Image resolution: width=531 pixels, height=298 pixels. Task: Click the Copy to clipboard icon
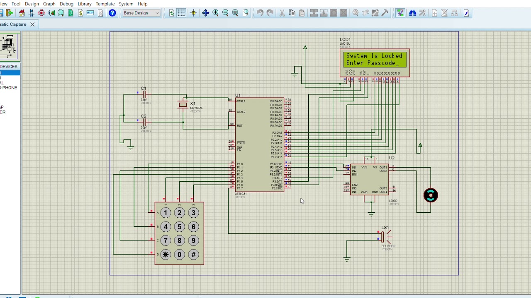[x=292, y=13]
